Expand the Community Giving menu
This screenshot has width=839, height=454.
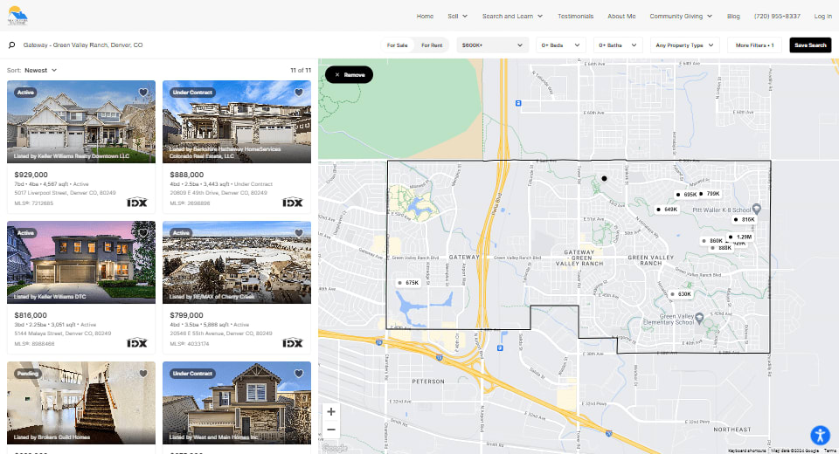click(681, 16)
